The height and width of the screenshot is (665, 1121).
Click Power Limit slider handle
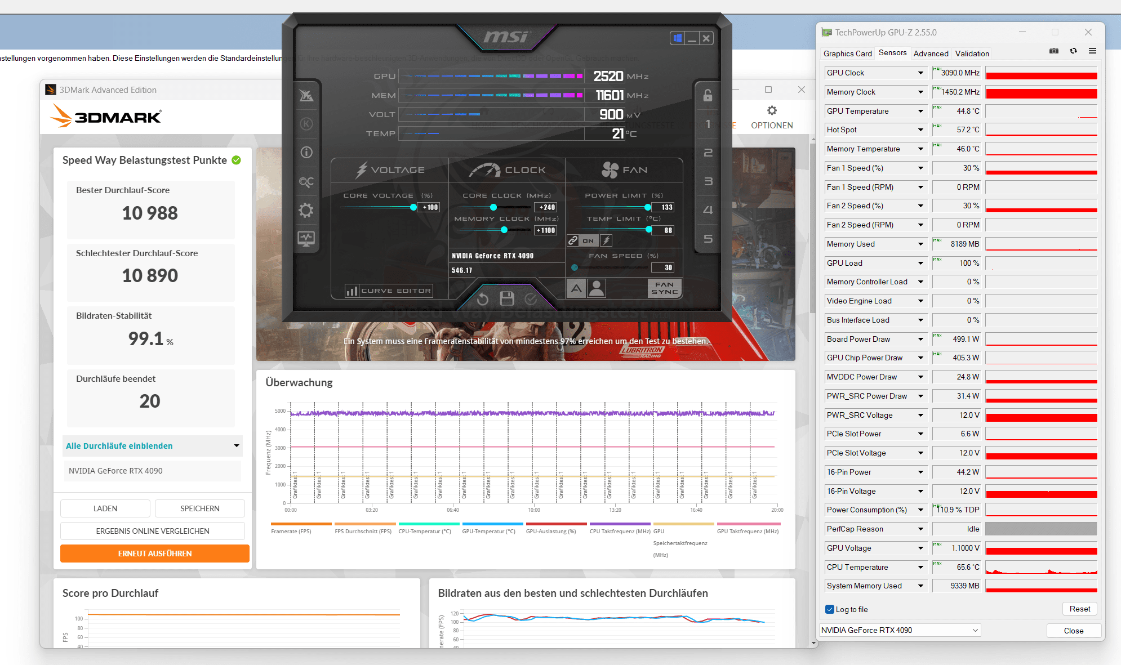648,207
